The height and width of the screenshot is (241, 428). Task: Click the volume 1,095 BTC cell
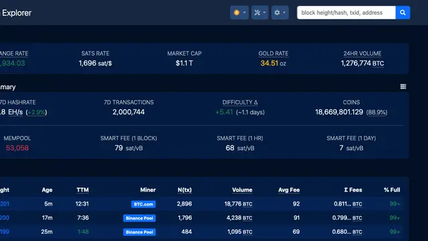(240, 232)
